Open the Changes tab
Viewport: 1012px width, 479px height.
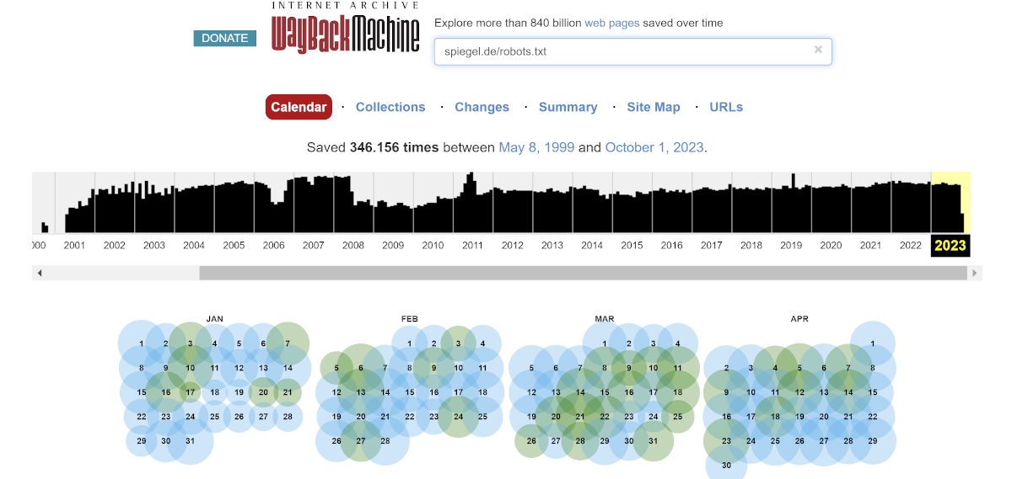coord(482,107)
